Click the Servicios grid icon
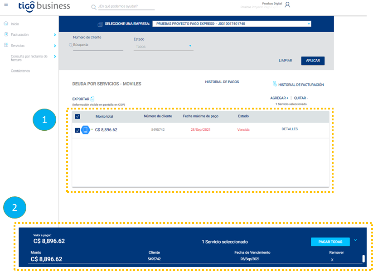The image size is (373, 271). click(x=6, y=45)
